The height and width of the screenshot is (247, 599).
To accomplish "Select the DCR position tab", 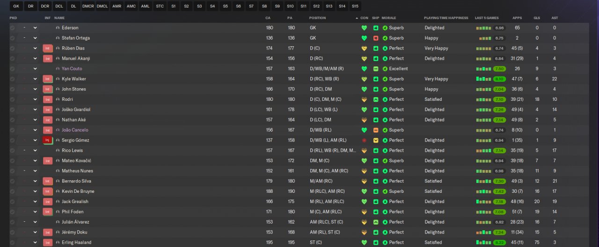I will point(45,6).
